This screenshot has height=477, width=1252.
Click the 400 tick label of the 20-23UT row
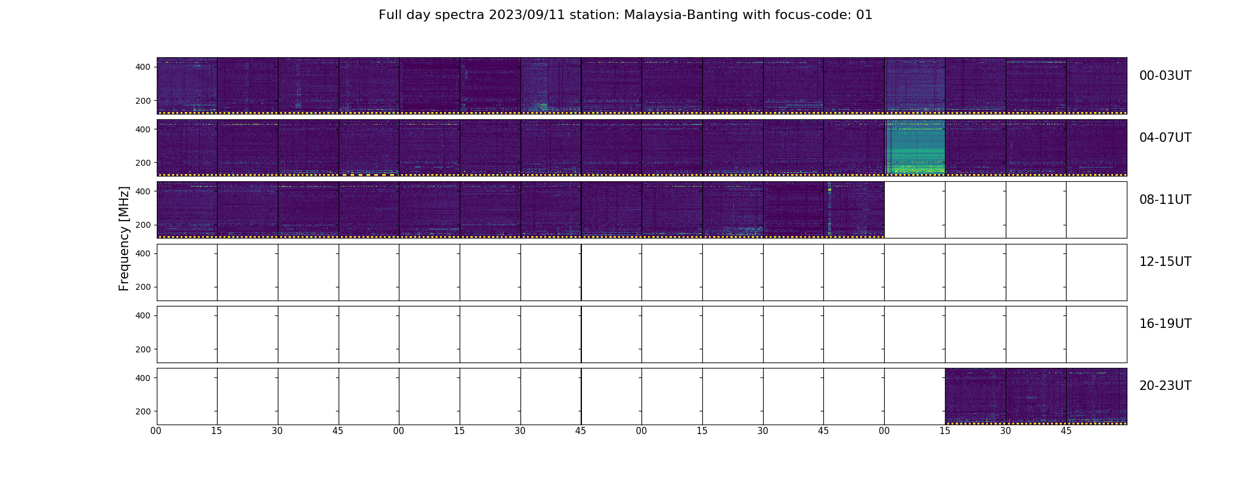(143, 378)
